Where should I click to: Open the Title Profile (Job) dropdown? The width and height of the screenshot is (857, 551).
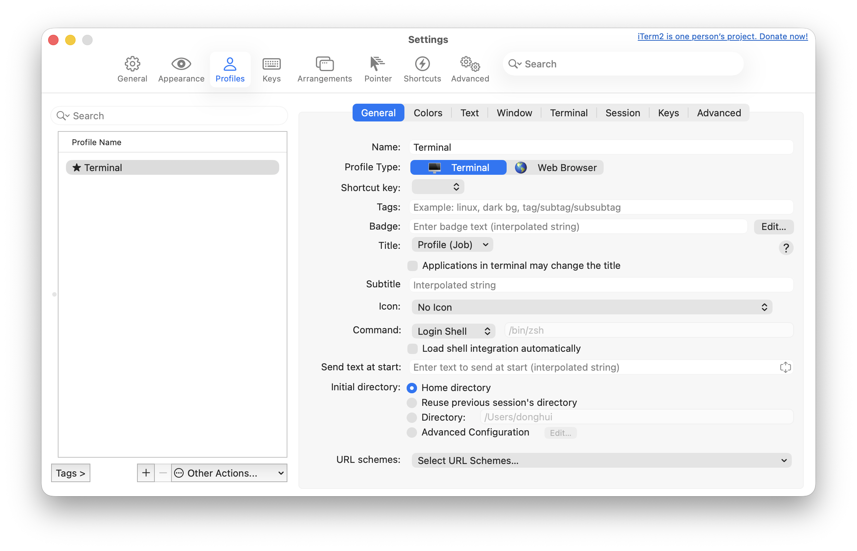tap(452, 244)
